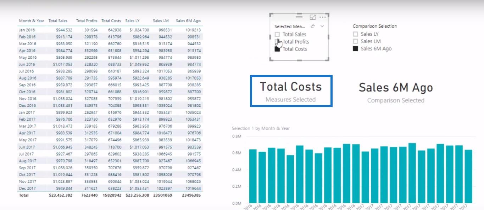Tick the Sales LY checkbox
The width and height of the screenshot is (484, 210).
tap(355, 34)
